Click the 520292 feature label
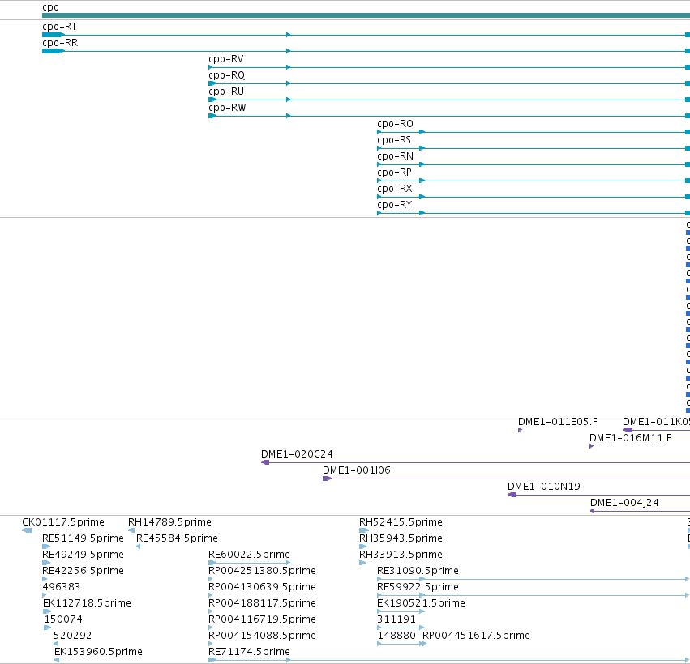This screenshot has height=664, width=690. [73, 636]
